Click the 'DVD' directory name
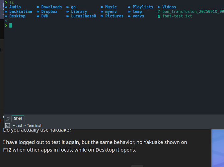 [x=45, y=16]
